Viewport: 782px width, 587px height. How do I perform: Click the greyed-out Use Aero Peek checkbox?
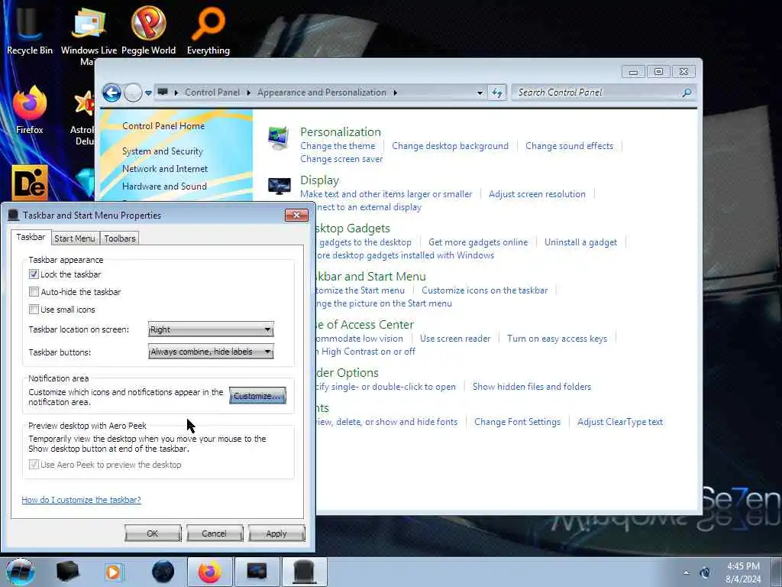pos(34,465)
